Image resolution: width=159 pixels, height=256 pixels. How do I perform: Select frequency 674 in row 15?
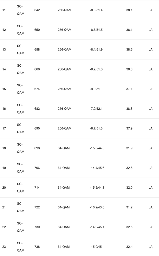click(37, 89)
